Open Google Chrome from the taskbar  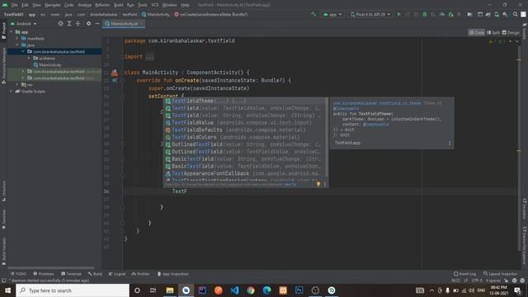[251, 290]
